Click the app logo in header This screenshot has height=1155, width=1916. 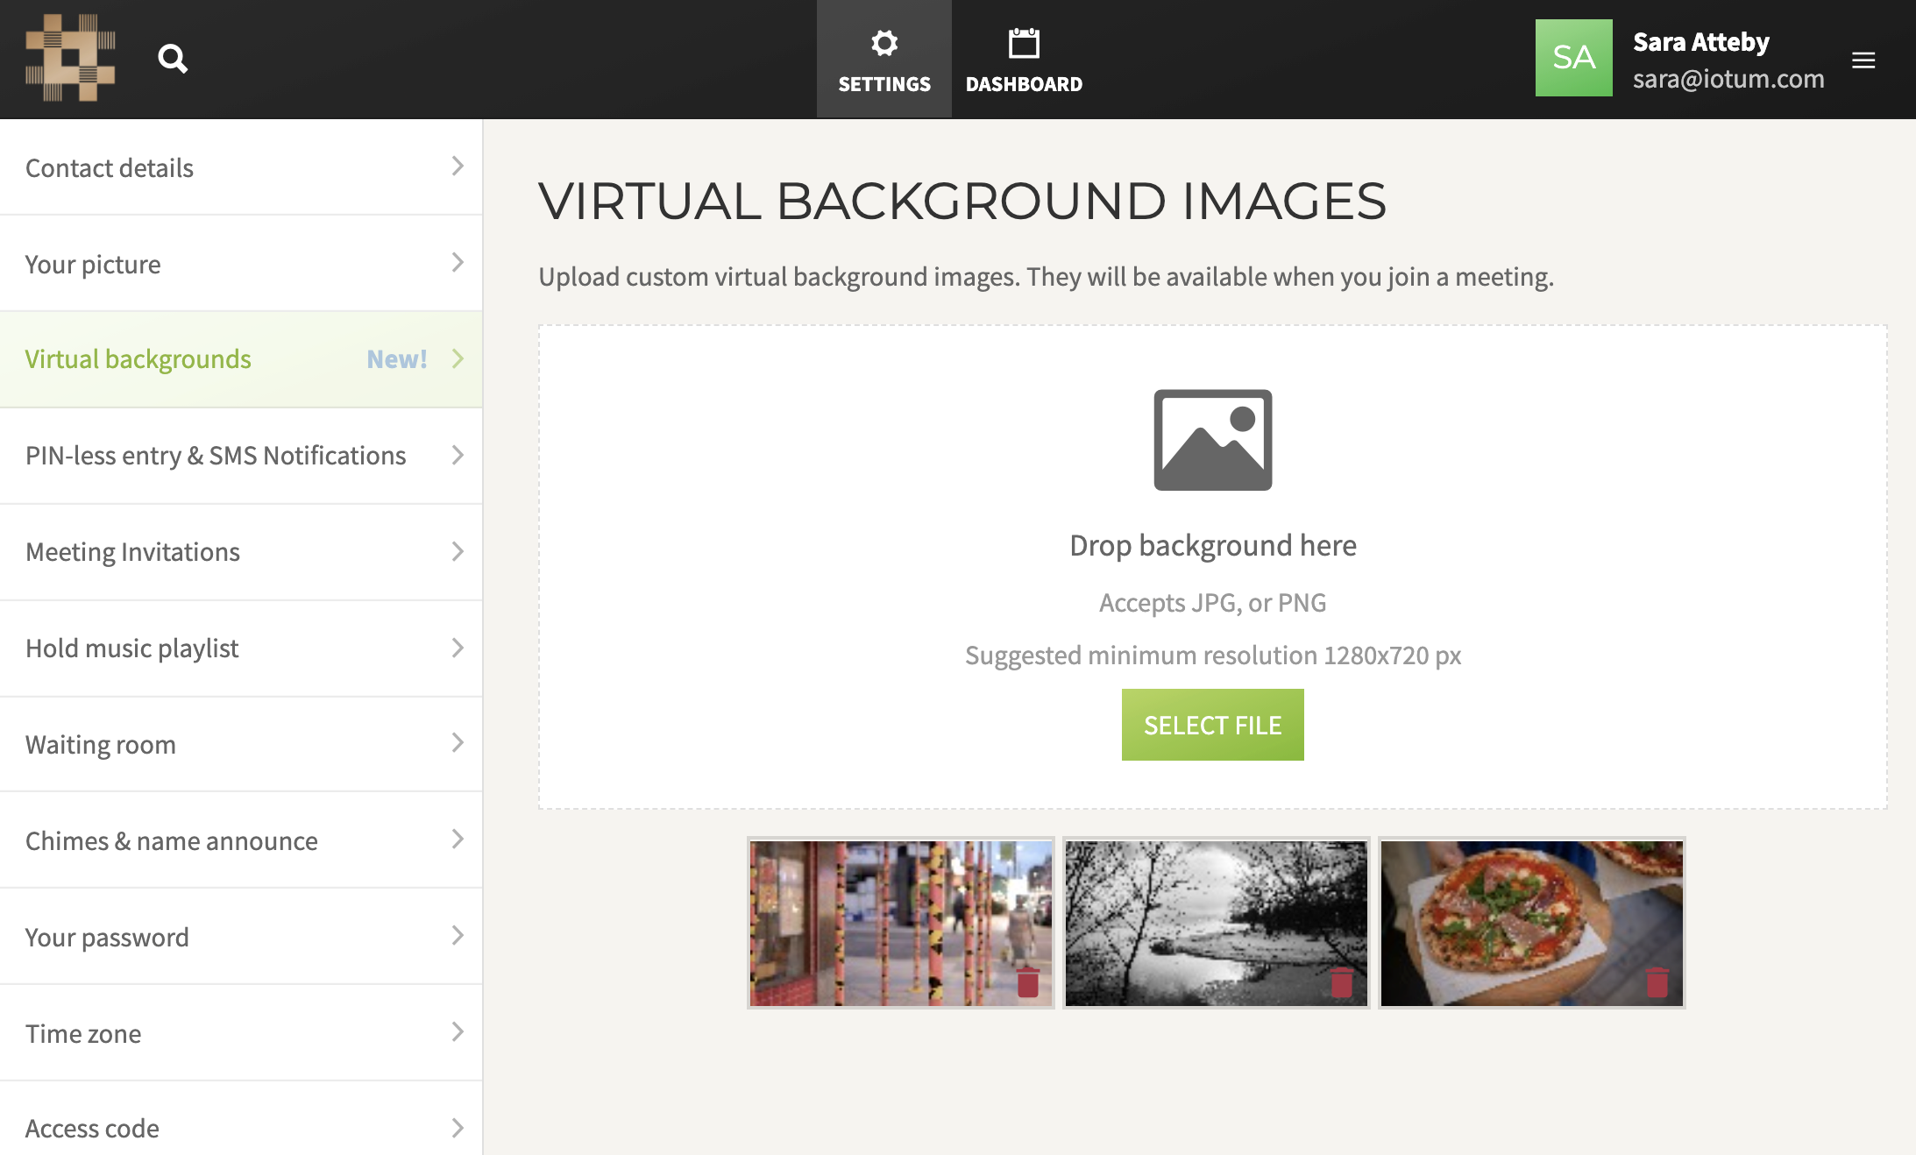pos(70,58)
